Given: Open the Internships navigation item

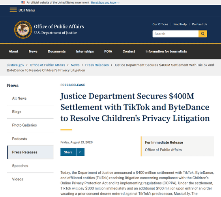Looking at the screenshot, I should point(85,51).
